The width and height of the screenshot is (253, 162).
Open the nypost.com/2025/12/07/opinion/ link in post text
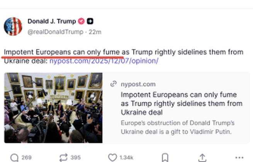[104, 61]
